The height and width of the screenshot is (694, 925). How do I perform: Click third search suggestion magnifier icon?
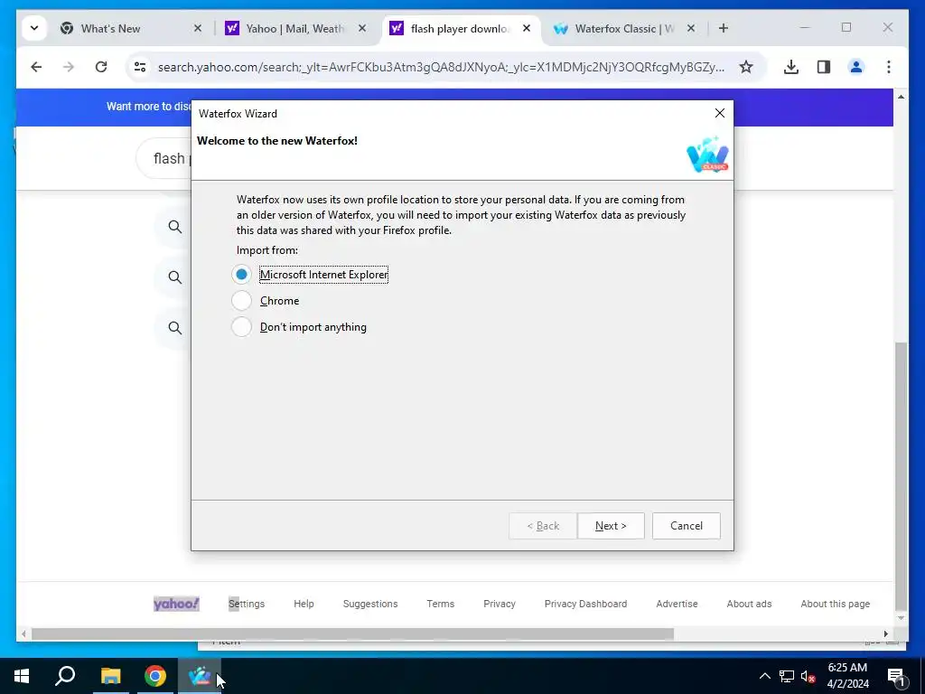[174, 327]
